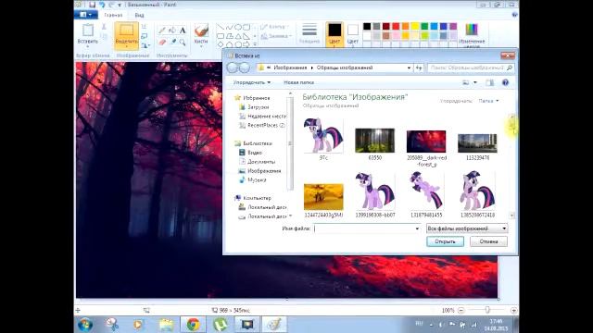The height and width of the screenshot is (333, 593).
Task: Select Color 2 (Цвет 2) box
Action: click(353, 34)
